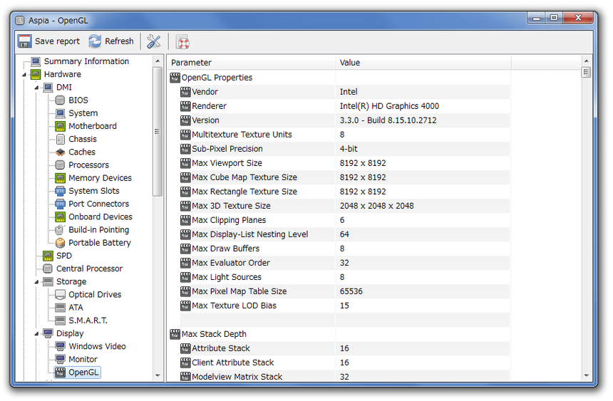Click the version value 3.3.0 - Build 8.15.10.2712
Screen dimensions: 613x401
click(388, 120)
